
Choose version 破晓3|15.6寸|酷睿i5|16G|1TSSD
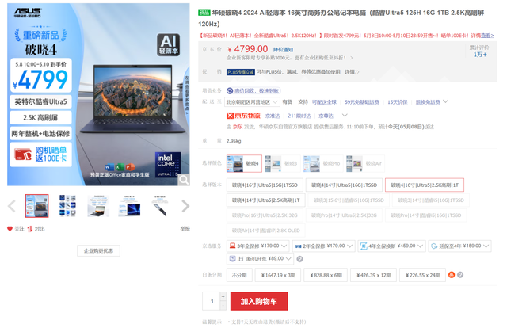click(x=349, y=200)
